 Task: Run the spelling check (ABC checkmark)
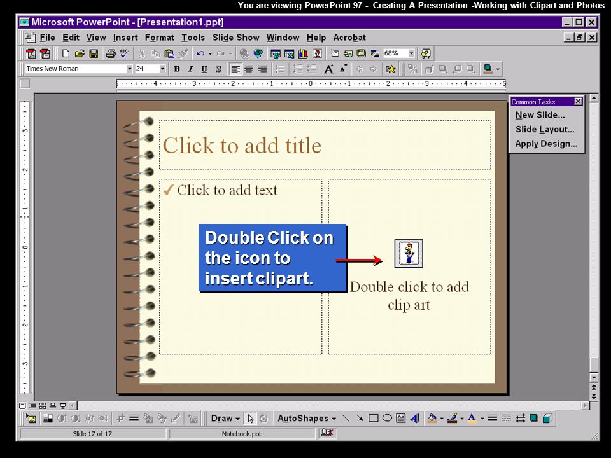coord(125,53)
